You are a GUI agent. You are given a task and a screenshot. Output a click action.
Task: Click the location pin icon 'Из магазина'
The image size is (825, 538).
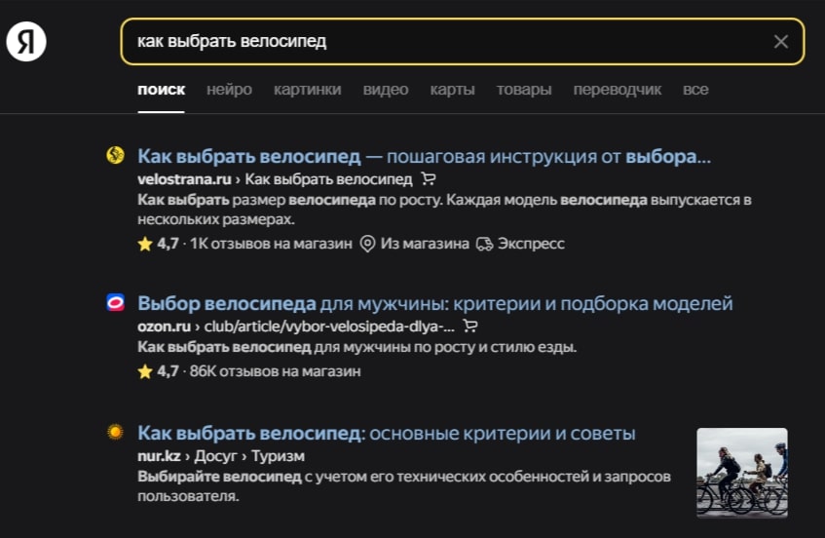[x=367, y=244]
